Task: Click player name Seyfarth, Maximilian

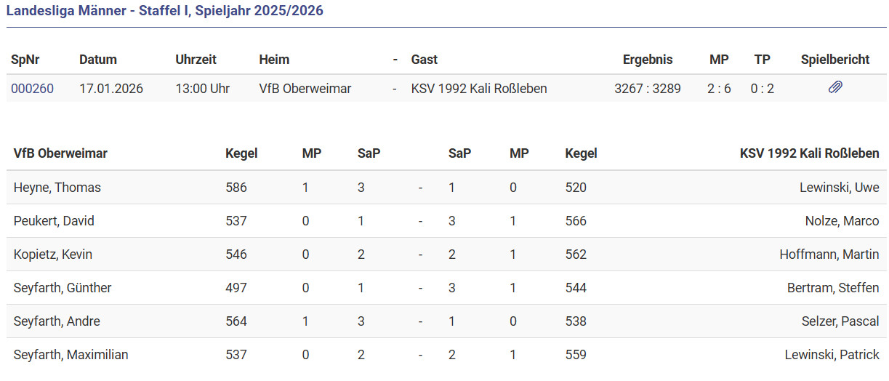Action: 71,355
